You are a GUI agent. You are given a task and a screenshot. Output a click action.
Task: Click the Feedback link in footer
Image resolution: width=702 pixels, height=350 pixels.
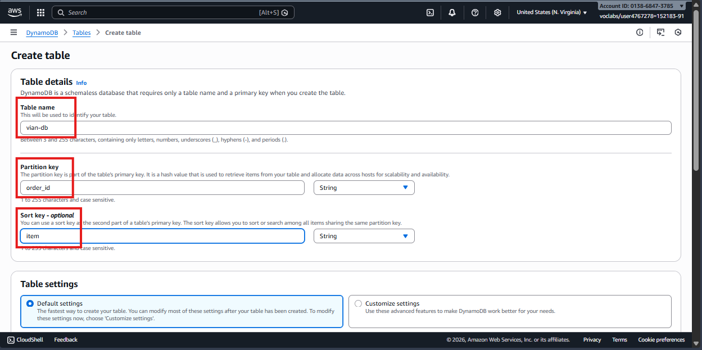tap(66, 339)
